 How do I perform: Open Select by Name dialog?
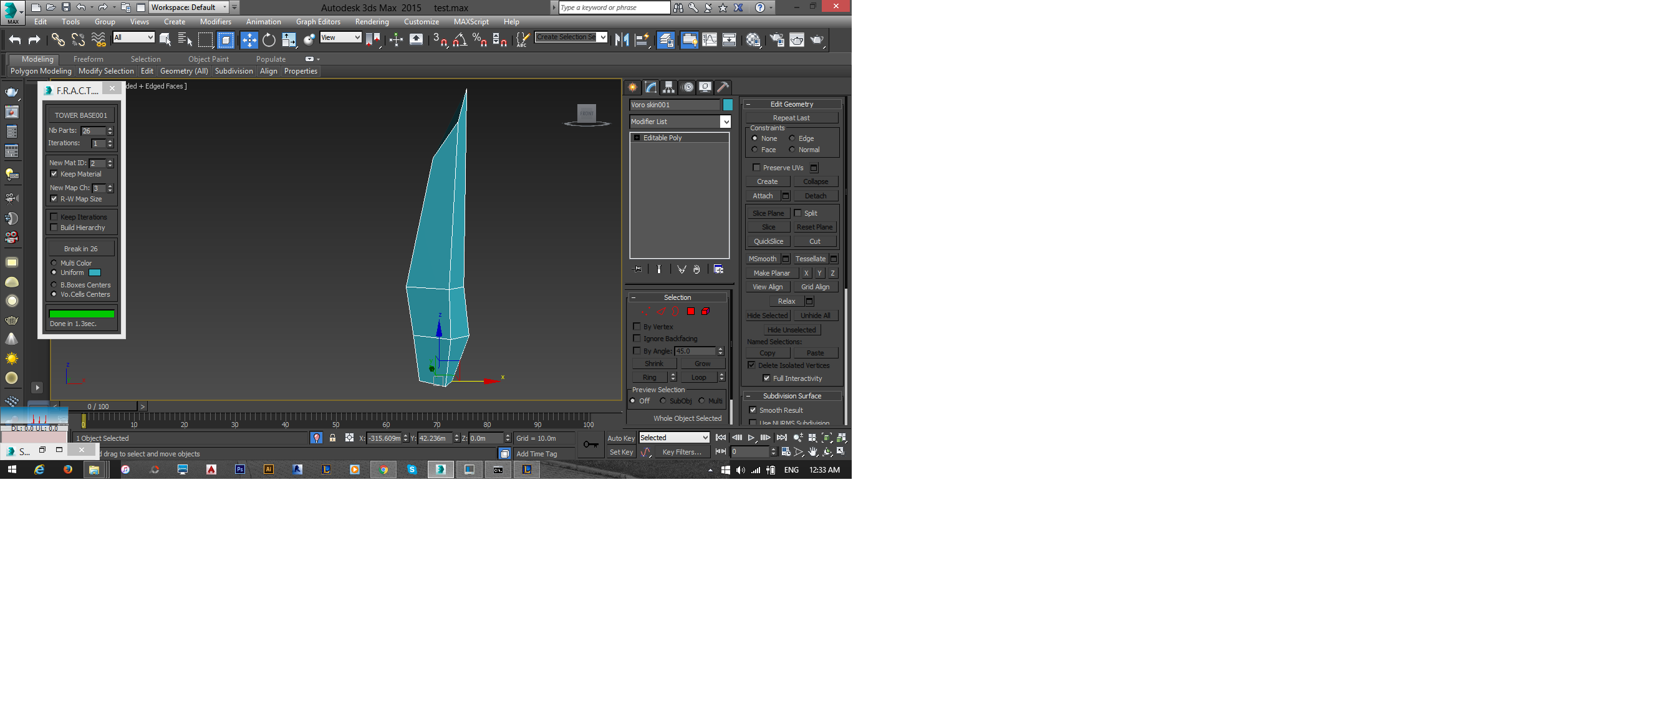tap(185, 40)
